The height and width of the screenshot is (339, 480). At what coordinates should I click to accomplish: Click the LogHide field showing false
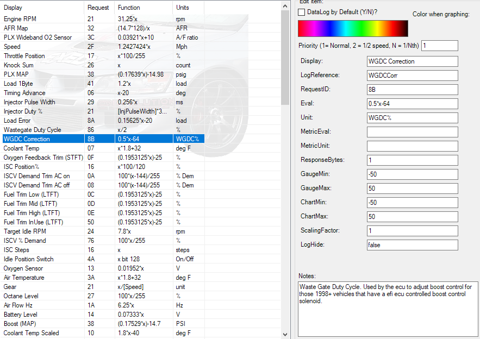click(x=412, y=245)
